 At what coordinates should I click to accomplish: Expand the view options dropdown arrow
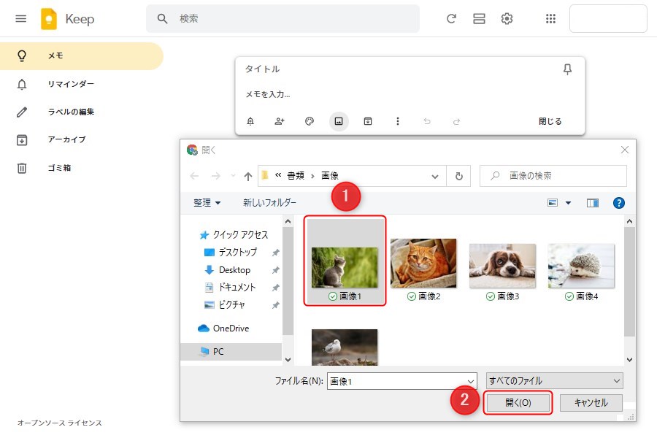569,203
